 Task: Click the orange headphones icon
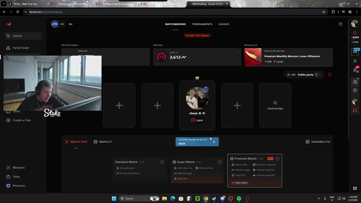pyautogui.click(x=355, y=111)
